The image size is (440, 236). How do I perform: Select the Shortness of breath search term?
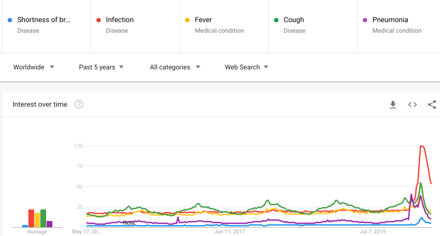click(x=43, y=20)
